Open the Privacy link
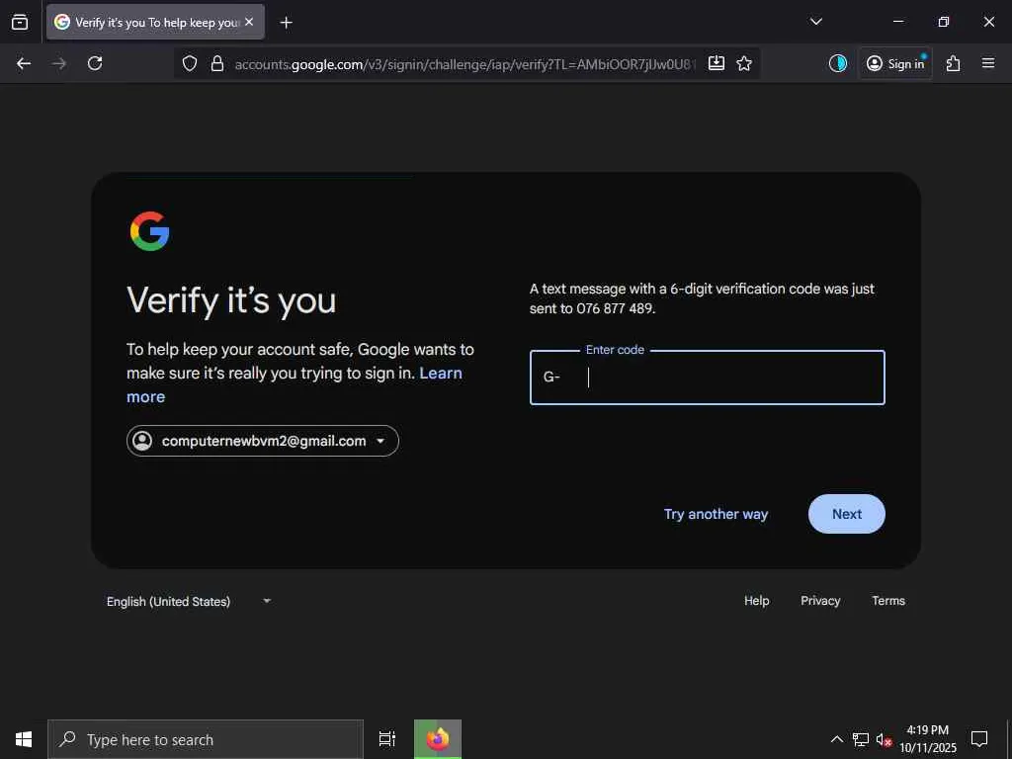 (x=820, y=601)
